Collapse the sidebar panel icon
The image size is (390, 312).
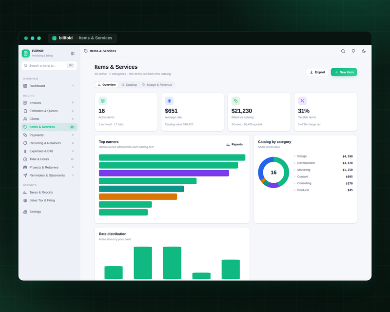click(72, 53)
